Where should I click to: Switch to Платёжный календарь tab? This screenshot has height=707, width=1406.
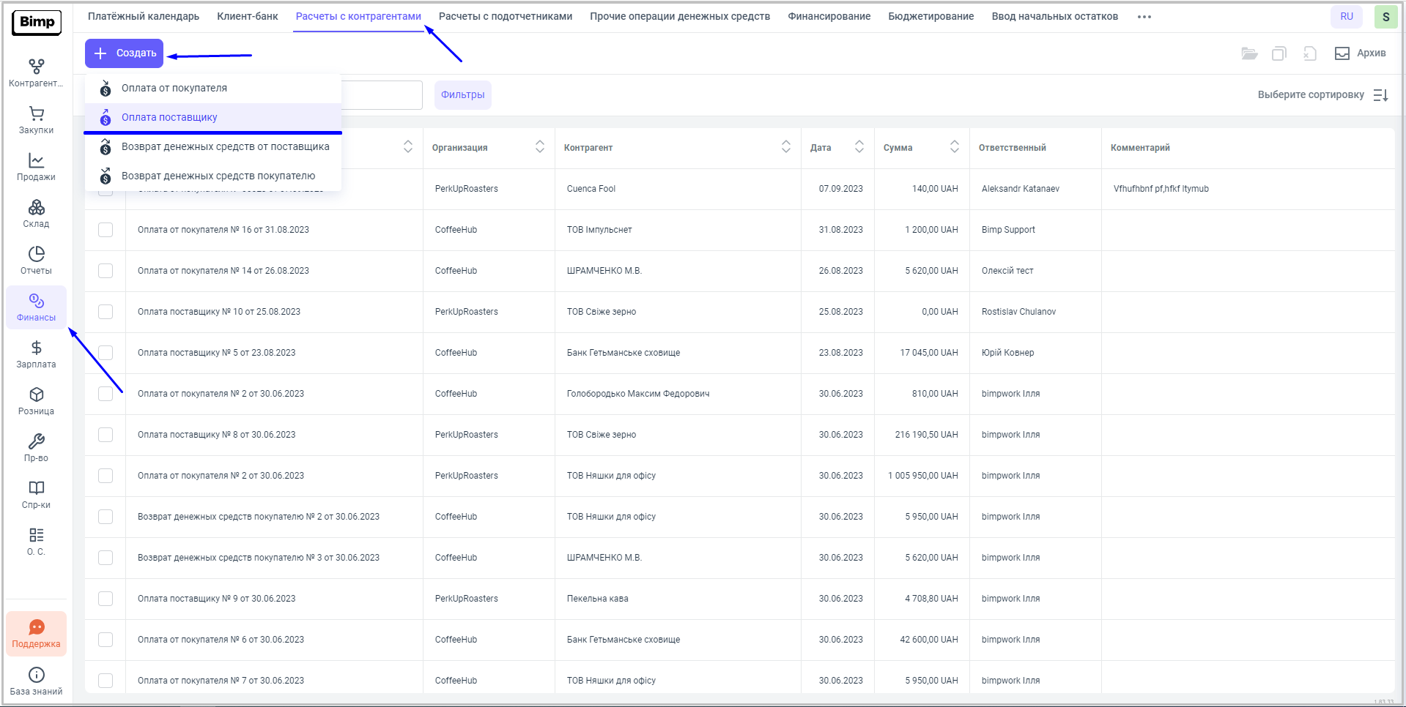tap(144, 16)
